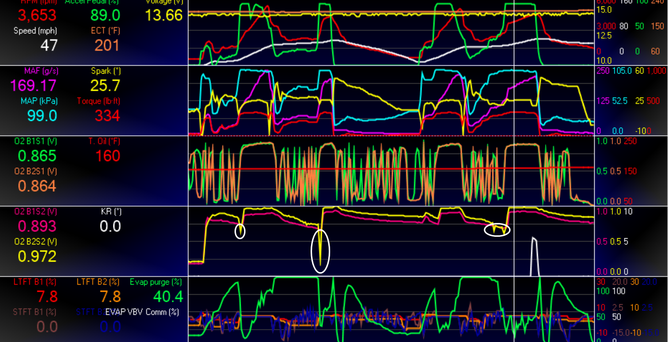Click the red 1,000 torque axis label
The height and width of the screenshot is (342, 668).
tap(656, 71)
